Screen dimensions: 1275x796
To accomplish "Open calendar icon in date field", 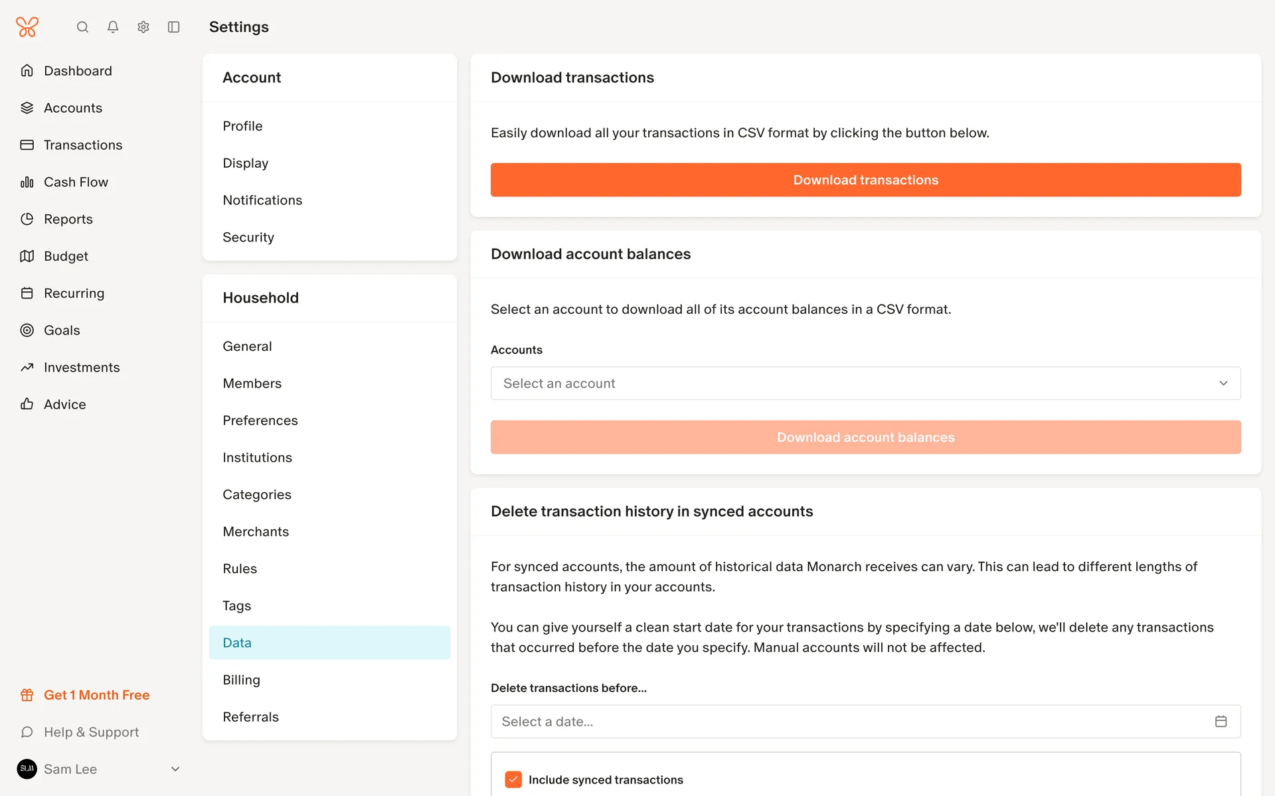I will point(1221,722).
